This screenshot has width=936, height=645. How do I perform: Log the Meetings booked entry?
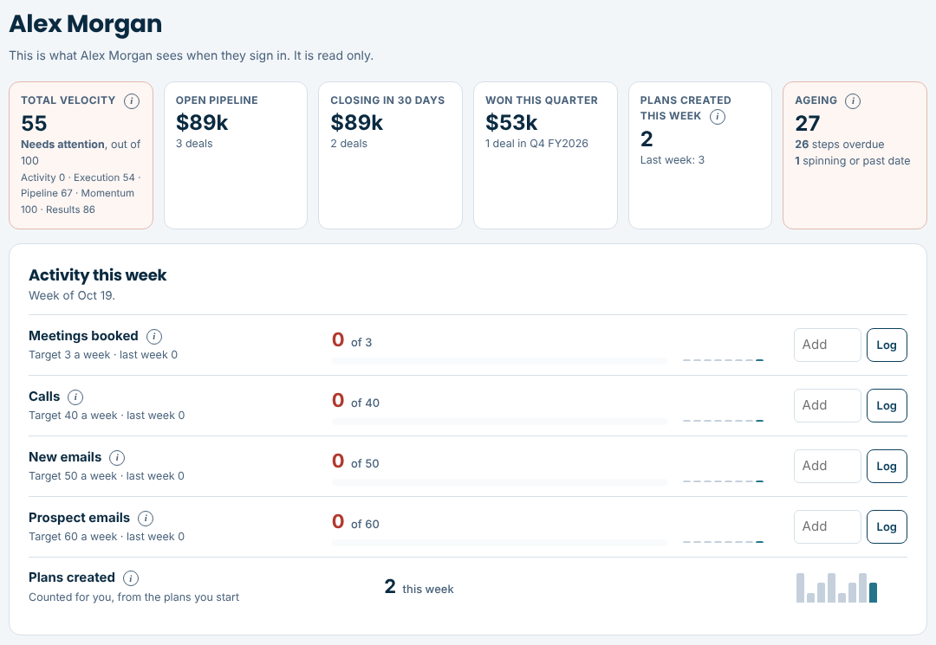887,345
